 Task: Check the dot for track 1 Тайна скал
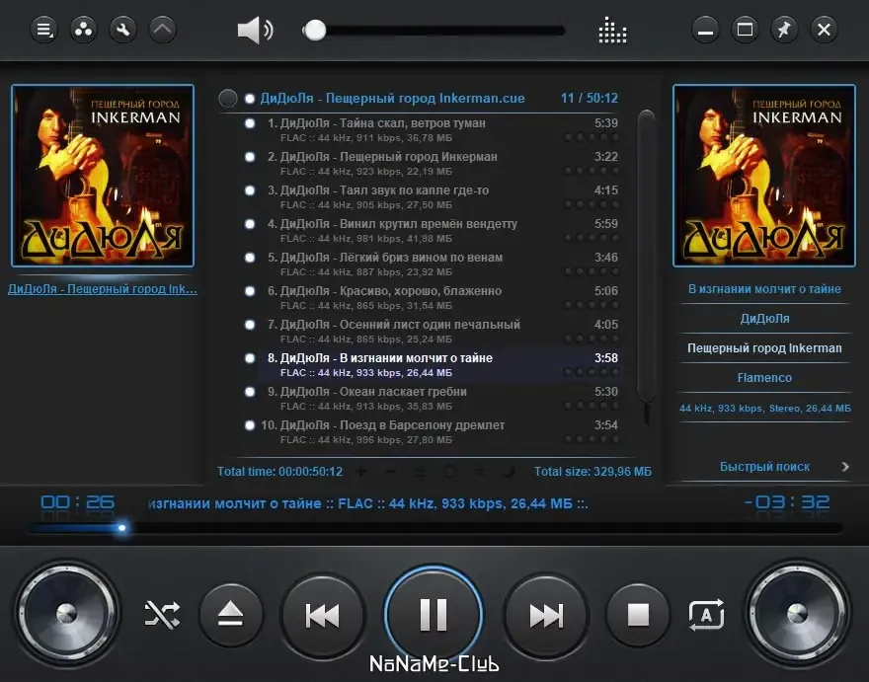click(250, 123)
